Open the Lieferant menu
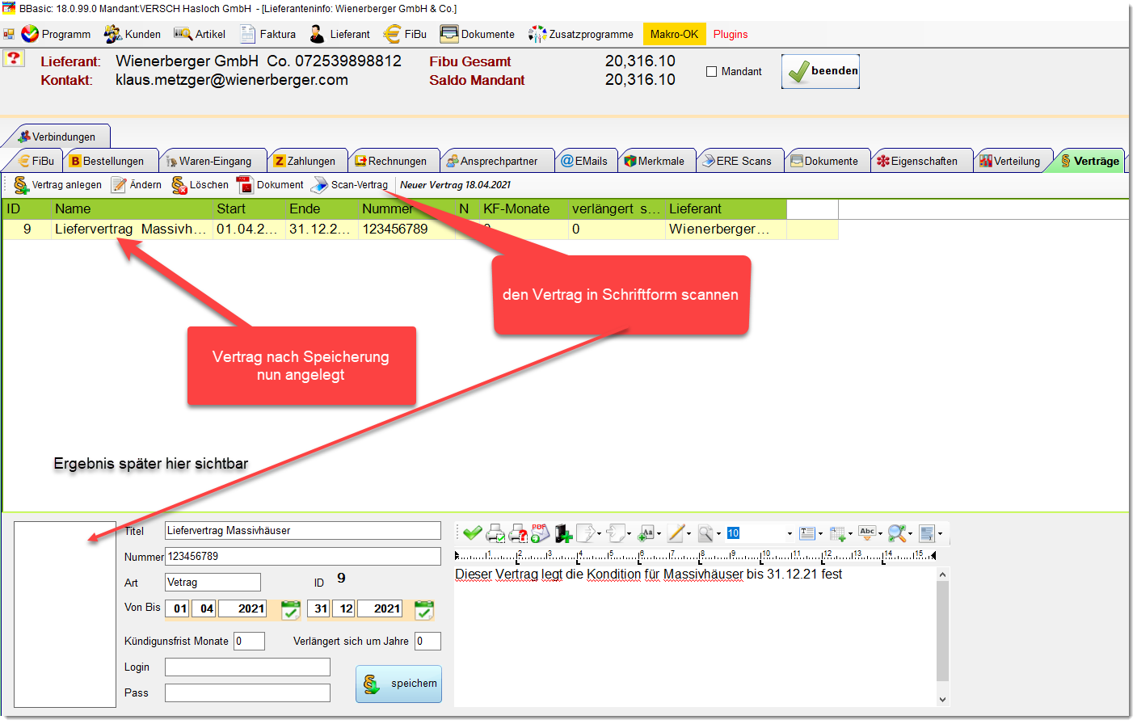 (x=339, y=34)
